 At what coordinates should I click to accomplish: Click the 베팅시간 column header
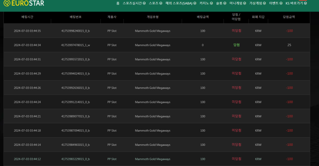point(27,17)
